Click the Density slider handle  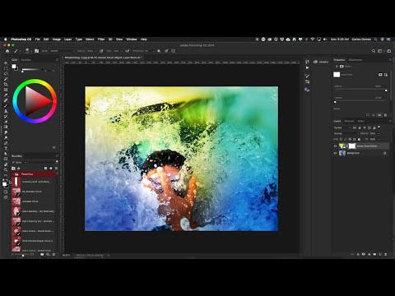pyautogui.click(x=387, y=90)
